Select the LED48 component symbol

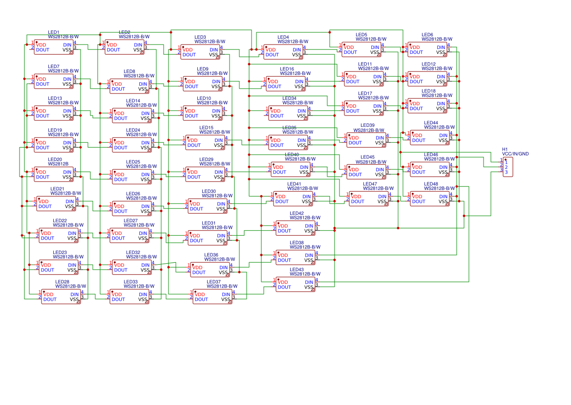430,199
